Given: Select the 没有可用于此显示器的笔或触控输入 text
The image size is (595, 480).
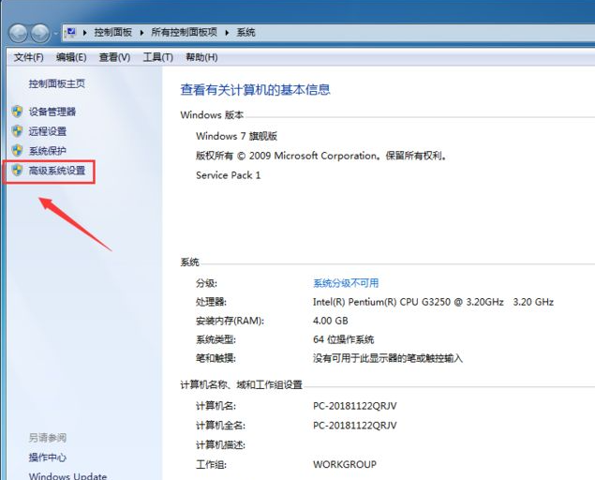Looking at the screenshot, I should click(x=387, y=358).
